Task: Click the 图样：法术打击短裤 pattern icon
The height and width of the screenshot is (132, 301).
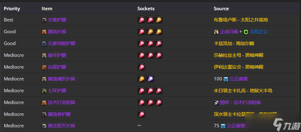Action: (216, 102)
